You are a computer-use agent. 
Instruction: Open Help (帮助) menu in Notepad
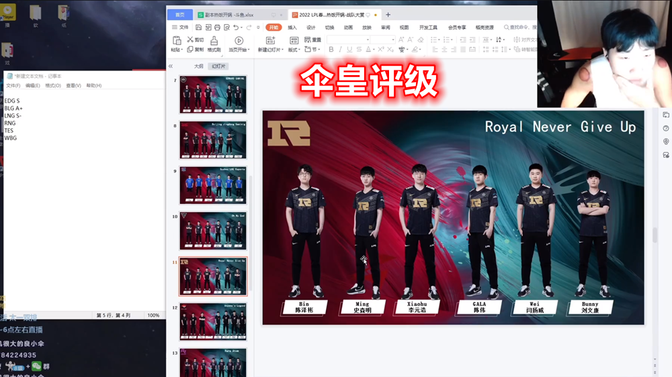[94, 86]
